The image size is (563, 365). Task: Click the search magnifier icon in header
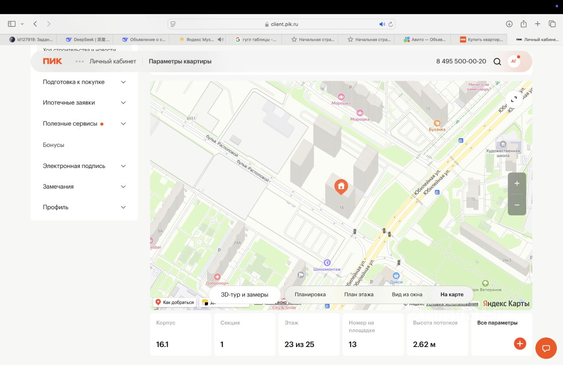(x=497, y=61)
